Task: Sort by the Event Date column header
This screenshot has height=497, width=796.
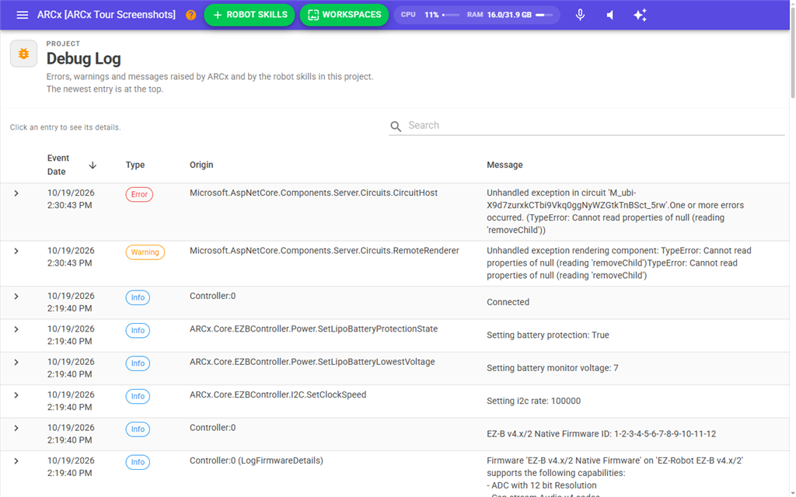Action: [x=58, y=165]
